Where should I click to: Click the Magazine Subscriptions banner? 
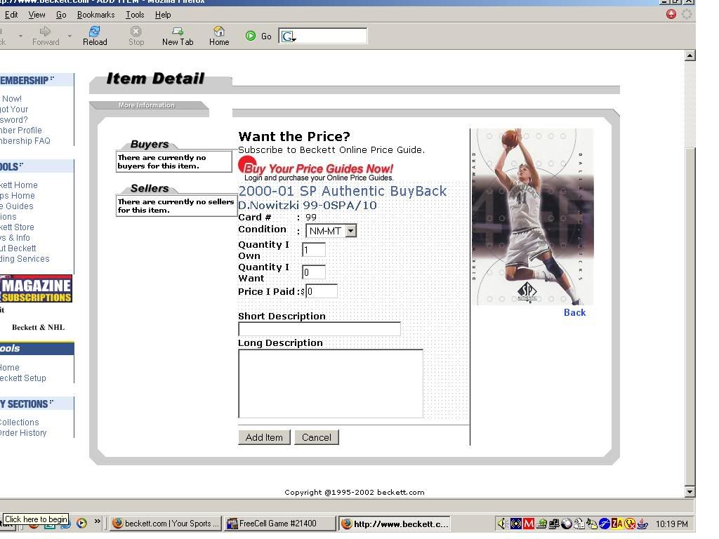(x=36, y=288)
